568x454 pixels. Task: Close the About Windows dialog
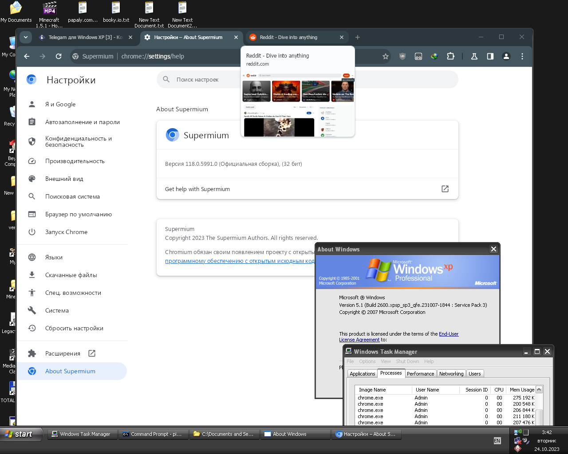[493, 249]
